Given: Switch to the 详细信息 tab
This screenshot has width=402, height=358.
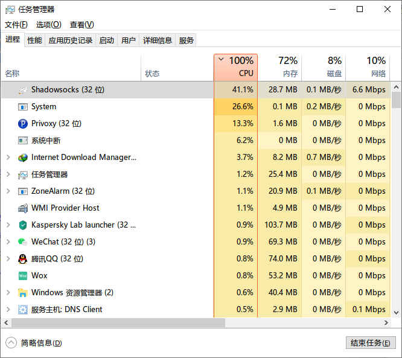Looking at the screenshot, I should 158,40.
